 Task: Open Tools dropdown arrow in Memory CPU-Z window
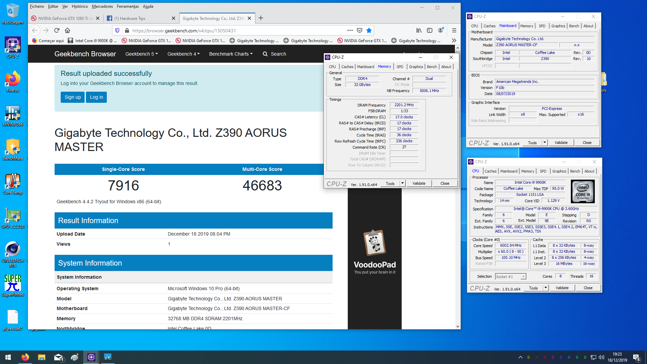tap(402, 183)
